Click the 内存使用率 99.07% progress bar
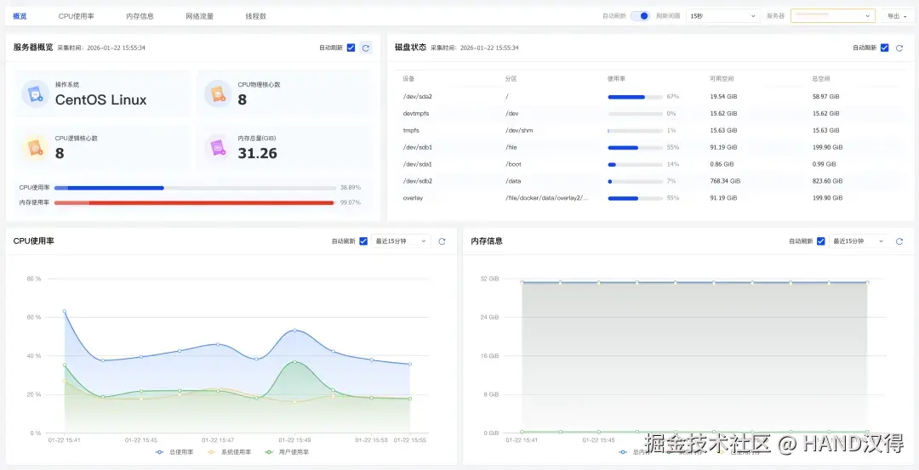The width and height of the screenshot is (919, 470). [195, 202]
